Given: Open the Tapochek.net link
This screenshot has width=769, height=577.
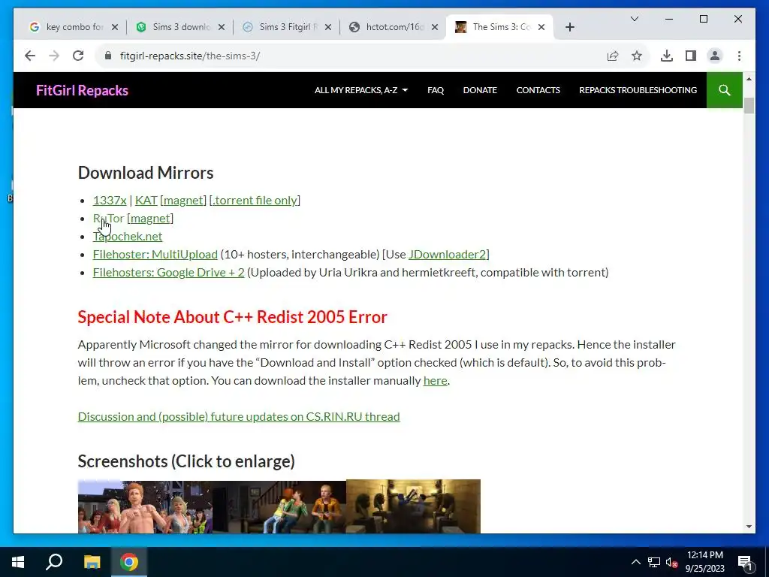Looking at the screenshot, I should (x=128, y=237).
